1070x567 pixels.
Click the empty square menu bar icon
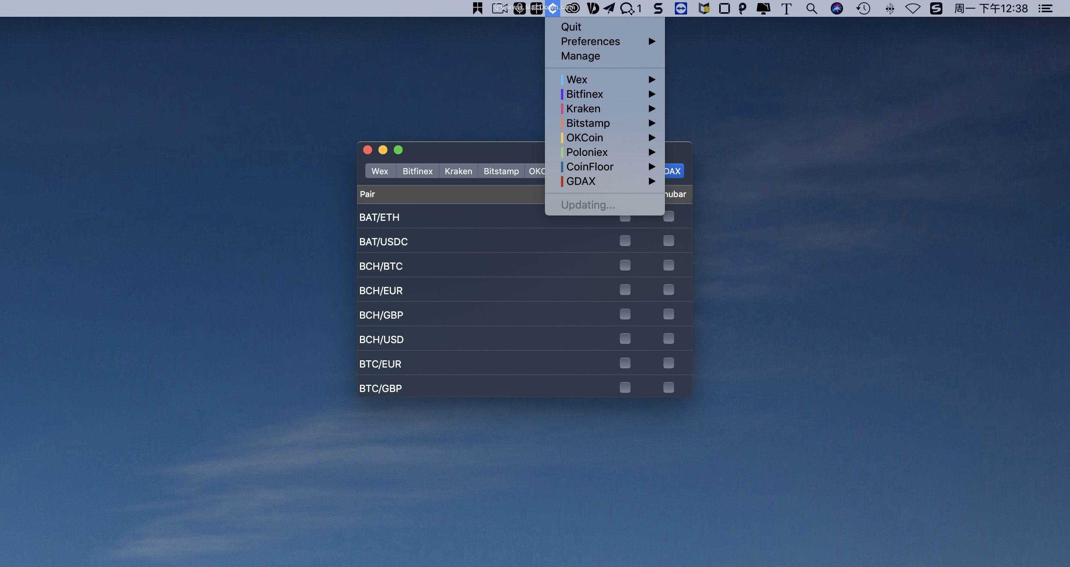tap(724, 8)
